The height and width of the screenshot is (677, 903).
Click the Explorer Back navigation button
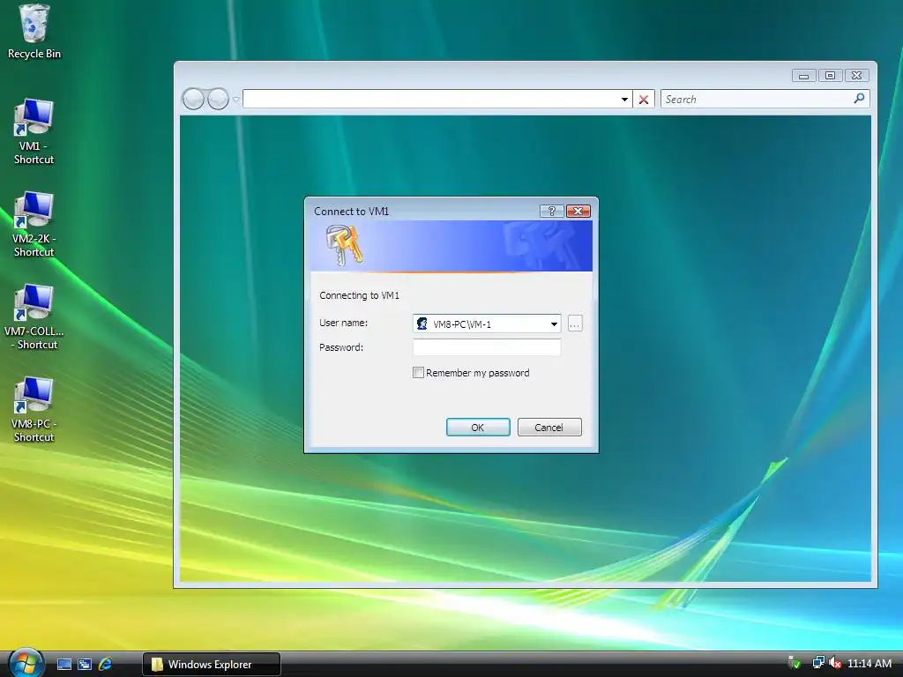193,99
